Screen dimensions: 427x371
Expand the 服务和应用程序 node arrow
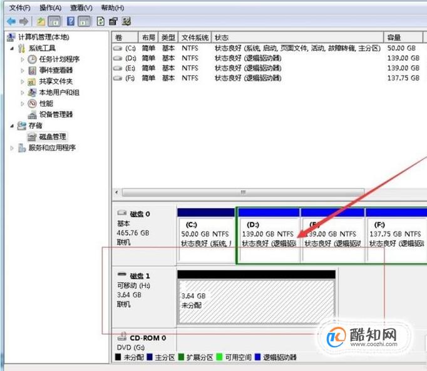12,148
